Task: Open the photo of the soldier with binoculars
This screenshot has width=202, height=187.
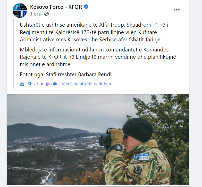Action: click(98, 140)
